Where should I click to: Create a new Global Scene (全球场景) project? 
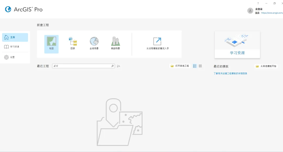94,43
